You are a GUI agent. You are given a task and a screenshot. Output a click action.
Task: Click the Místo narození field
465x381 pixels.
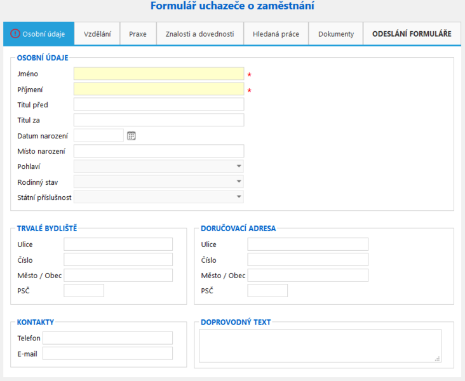point(159,151)
